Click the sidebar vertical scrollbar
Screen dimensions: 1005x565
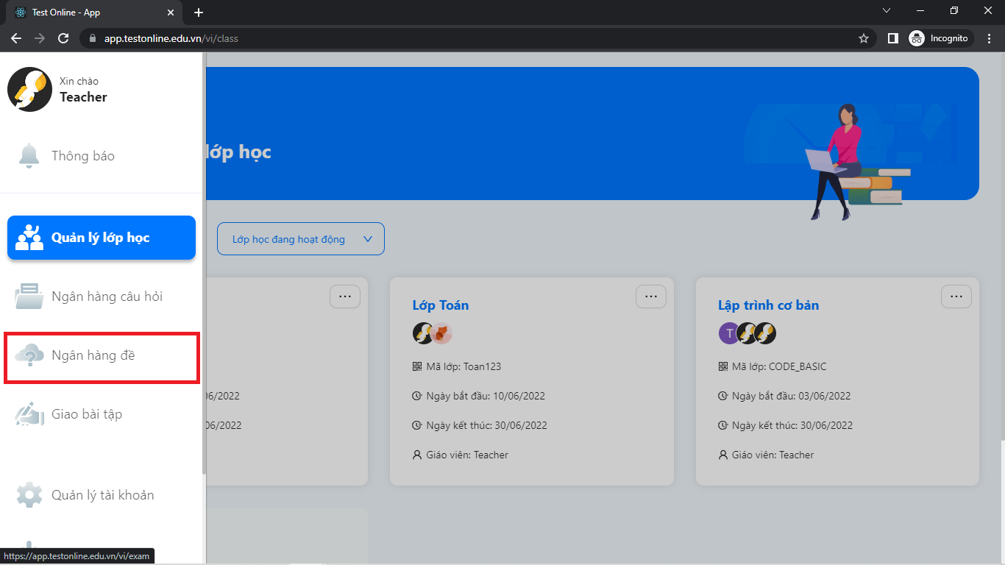pos(204,265)
